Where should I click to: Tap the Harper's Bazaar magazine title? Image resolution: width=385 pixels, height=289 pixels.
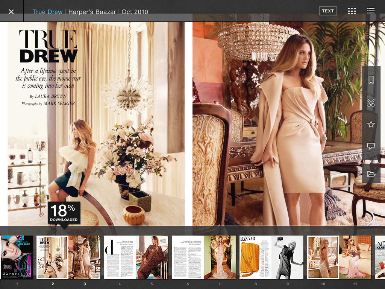pyautogui.click(x=92, y=12)
